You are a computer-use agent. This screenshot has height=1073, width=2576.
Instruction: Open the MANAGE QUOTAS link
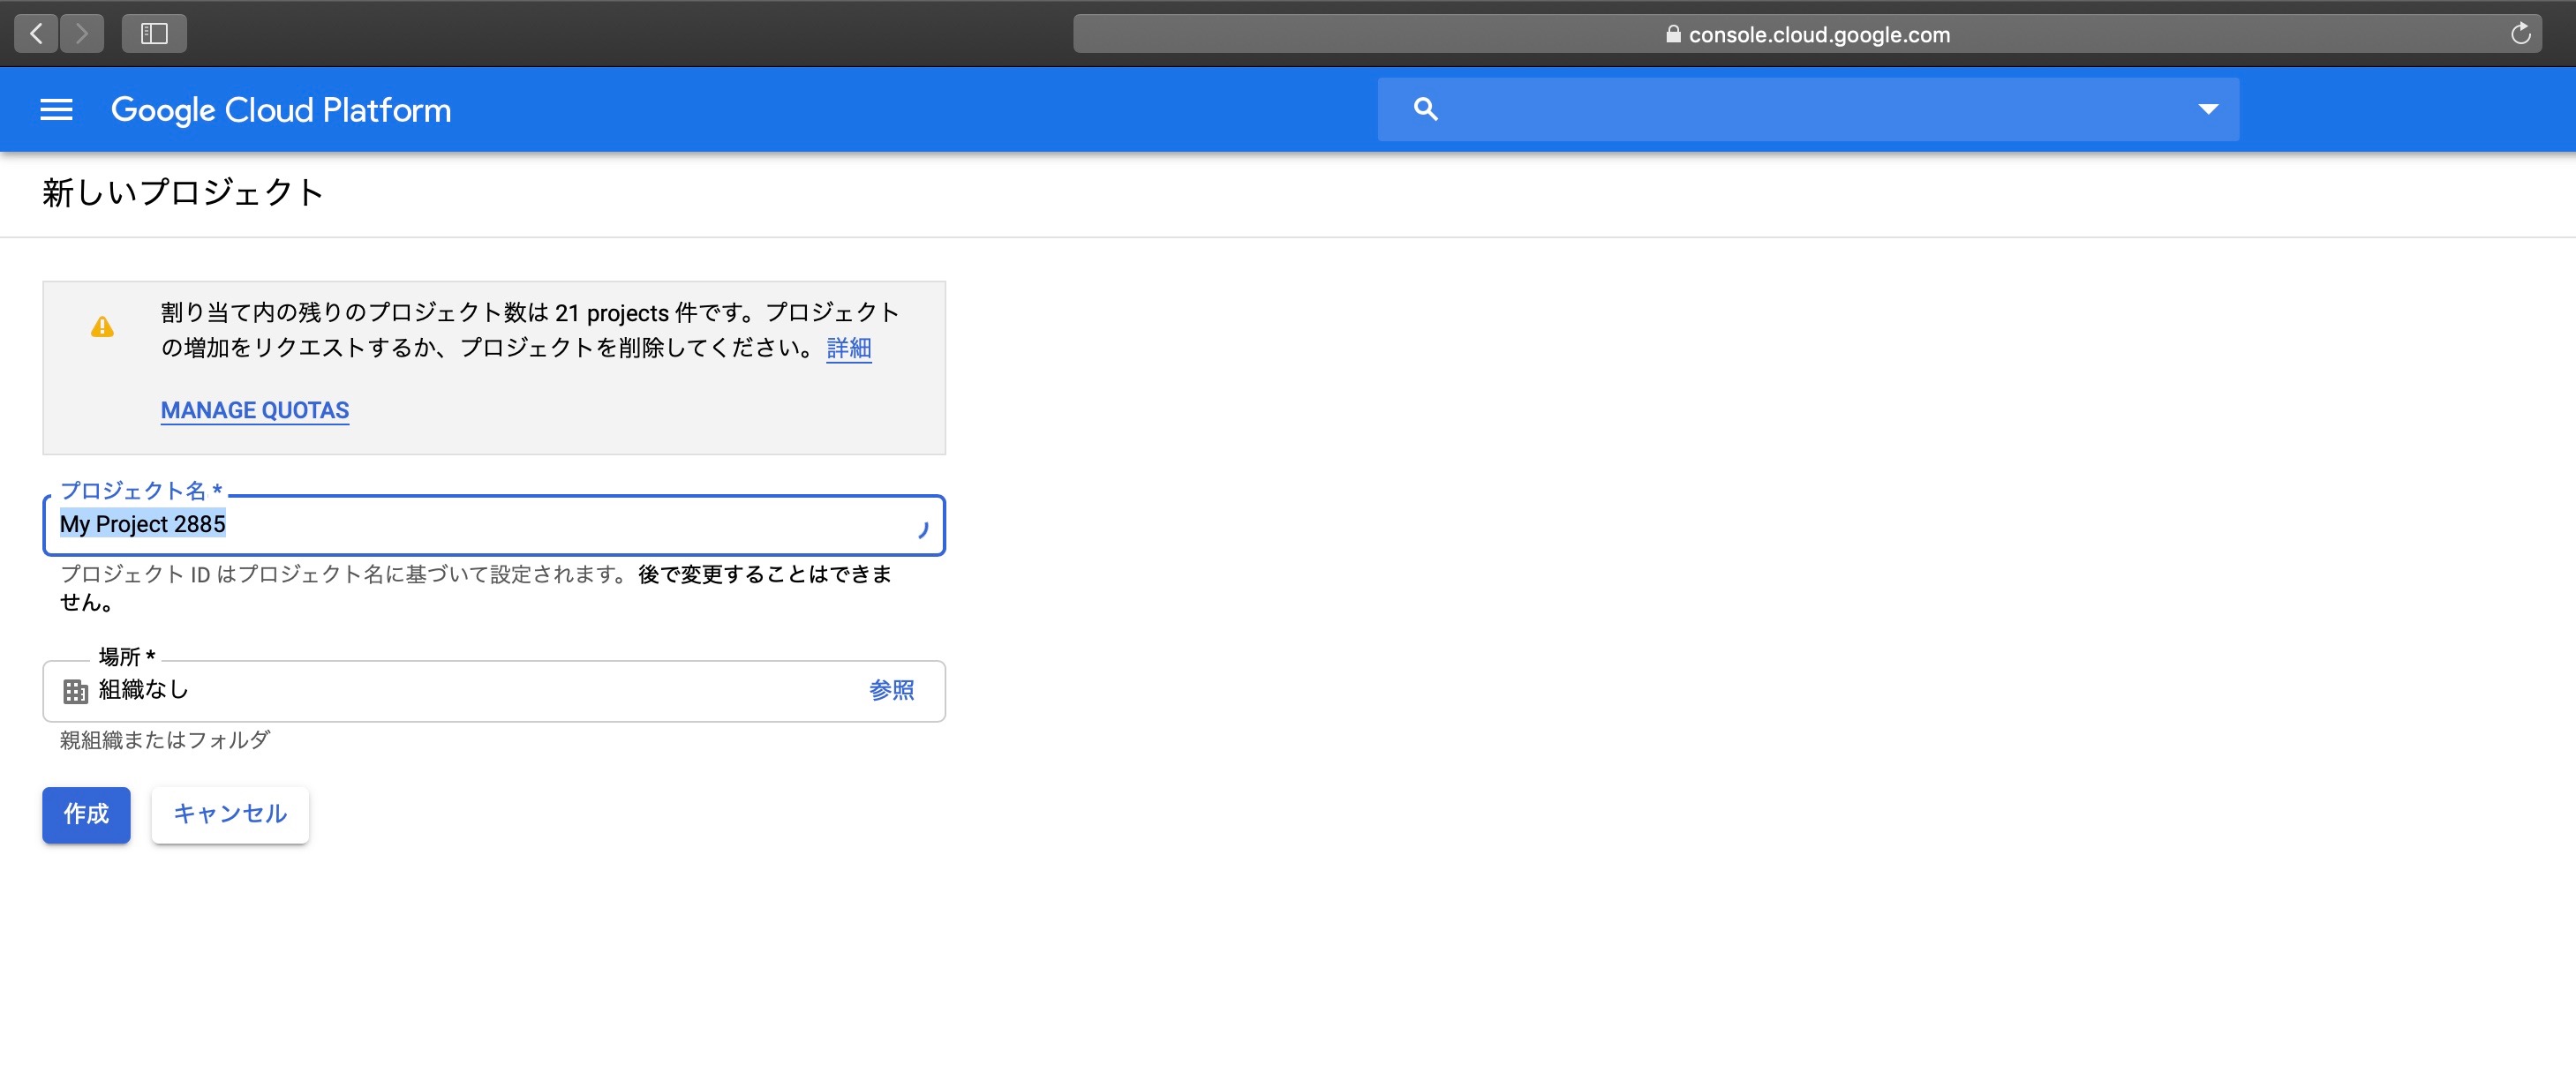(254, 410)
